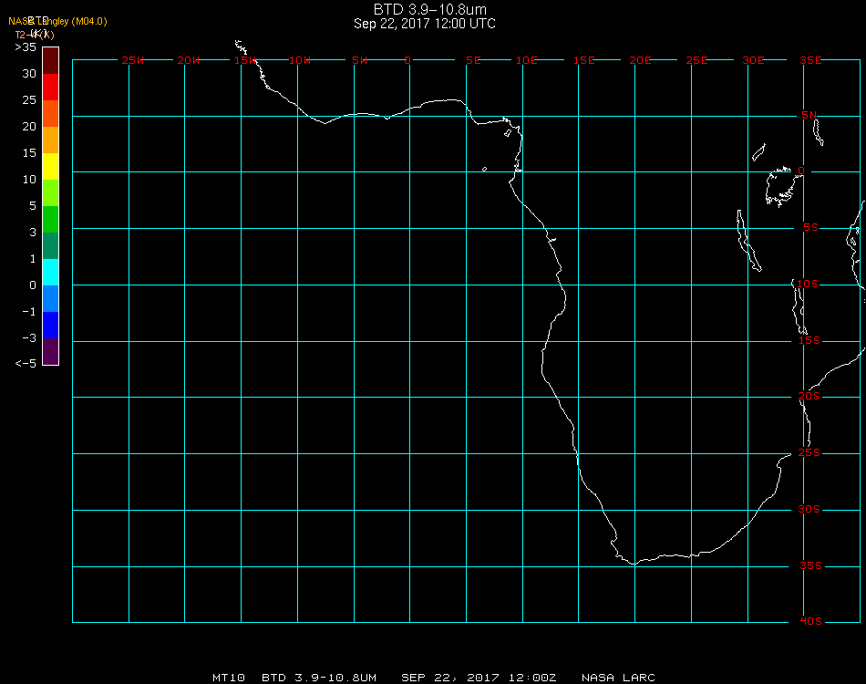The image size is (866, 684).
Task: Click the '20' legend value
Action: (x=29, y=127)
